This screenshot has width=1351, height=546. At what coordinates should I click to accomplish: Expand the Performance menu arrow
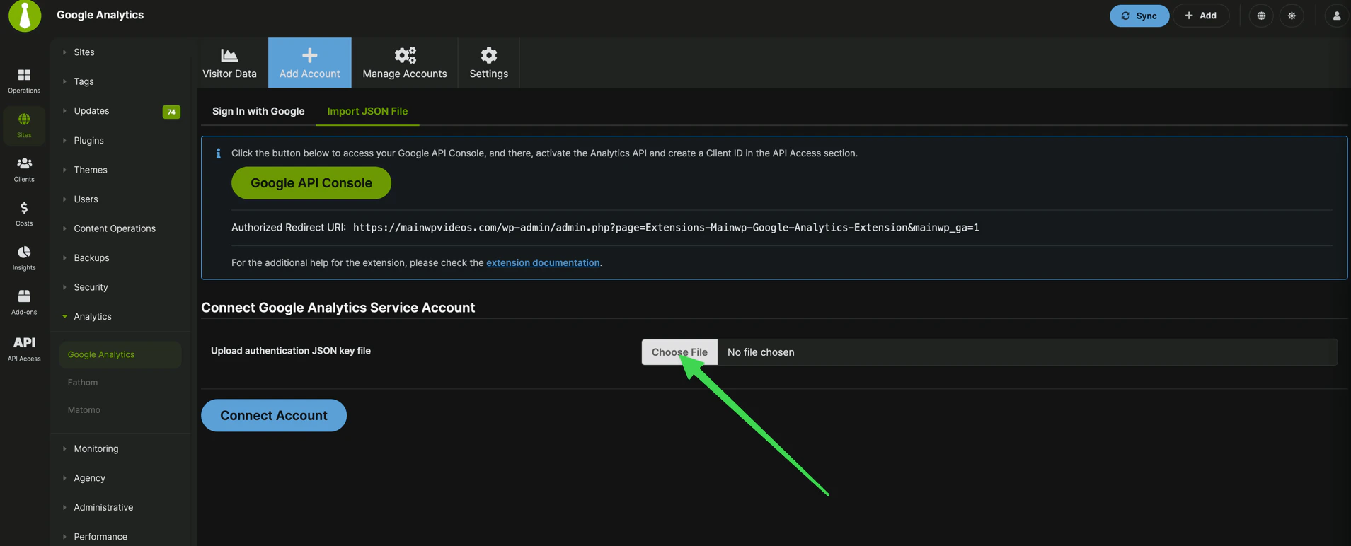[x=64, y=537]
